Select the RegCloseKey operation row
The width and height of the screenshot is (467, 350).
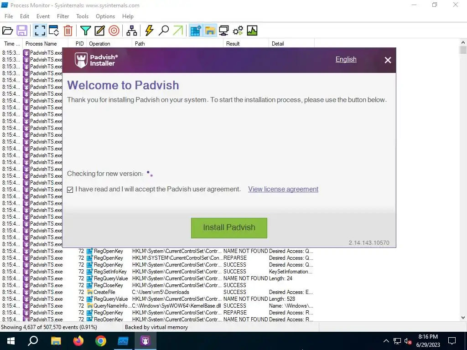pyautogui.click(x=157, y=285)
